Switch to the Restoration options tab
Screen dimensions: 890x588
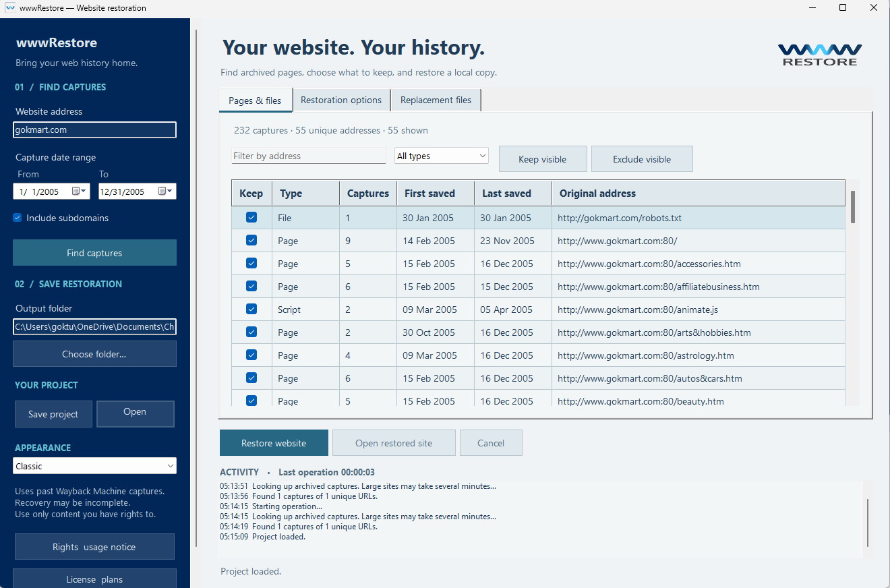click(341, 100)
